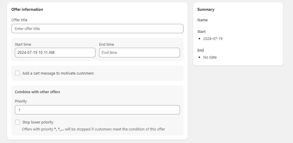
Task: Click the "Stop lower priority" label text
Action: click(38, 122)
